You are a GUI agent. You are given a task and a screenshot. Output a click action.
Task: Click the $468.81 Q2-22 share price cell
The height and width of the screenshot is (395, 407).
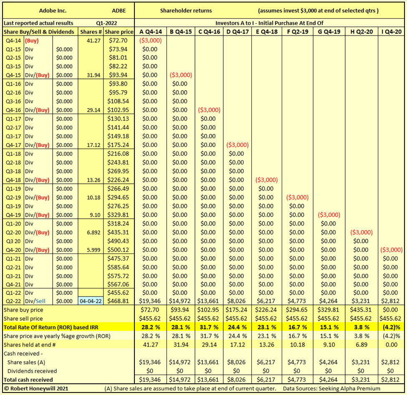point(119,301)
